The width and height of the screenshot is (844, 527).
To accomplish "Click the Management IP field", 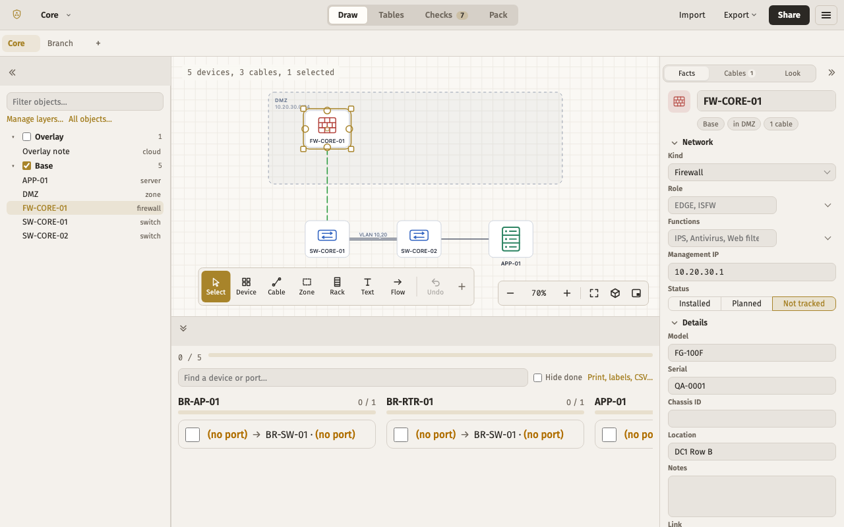I will (x=752, y=271).
